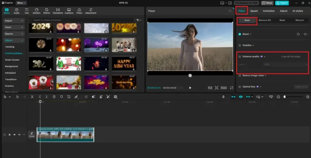The width and height of the screenshot is (311, 158).
Task: Select the video clip on the timeline
Action: pyautogui.click(x=66, y=135)
